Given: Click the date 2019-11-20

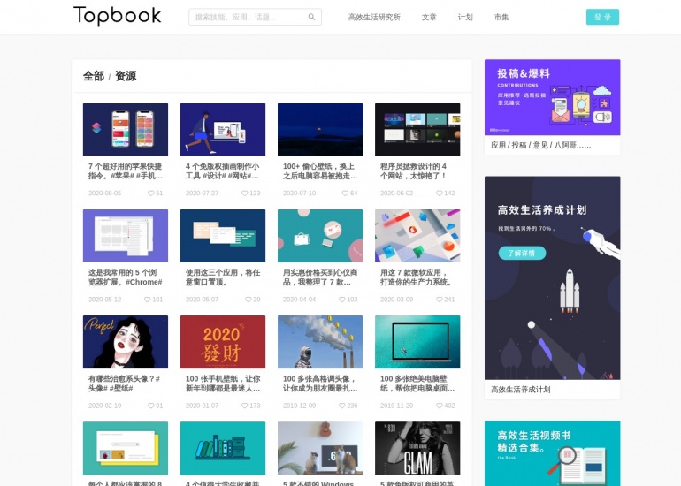Looking at the screenshot, I should [396, 406].
